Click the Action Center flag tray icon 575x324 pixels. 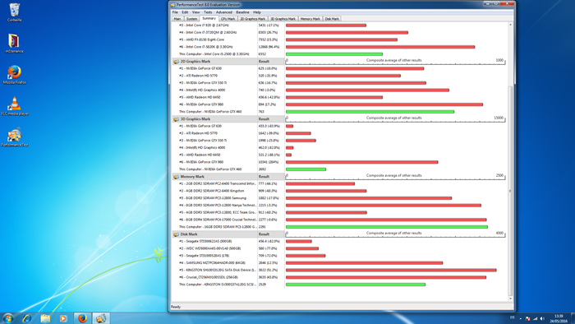point(527,318)
